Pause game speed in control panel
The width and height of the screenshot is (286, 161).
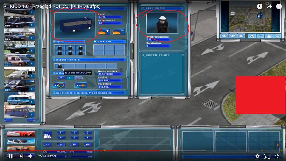coord(48,145)
